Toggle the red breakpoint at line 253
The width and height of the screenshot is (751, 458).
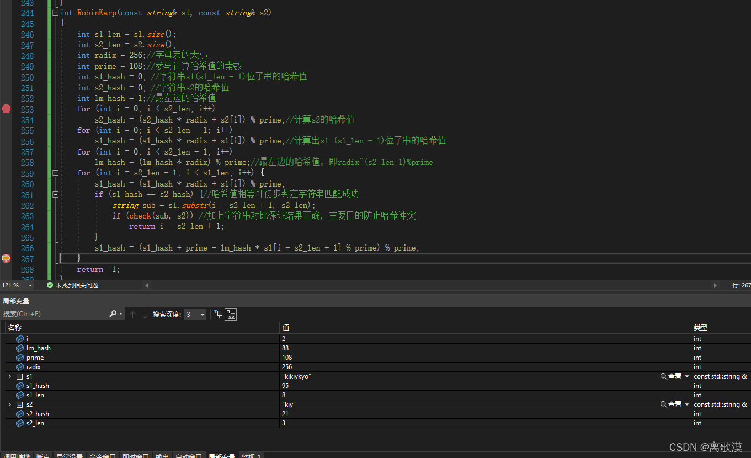click(x=6, y=109)
